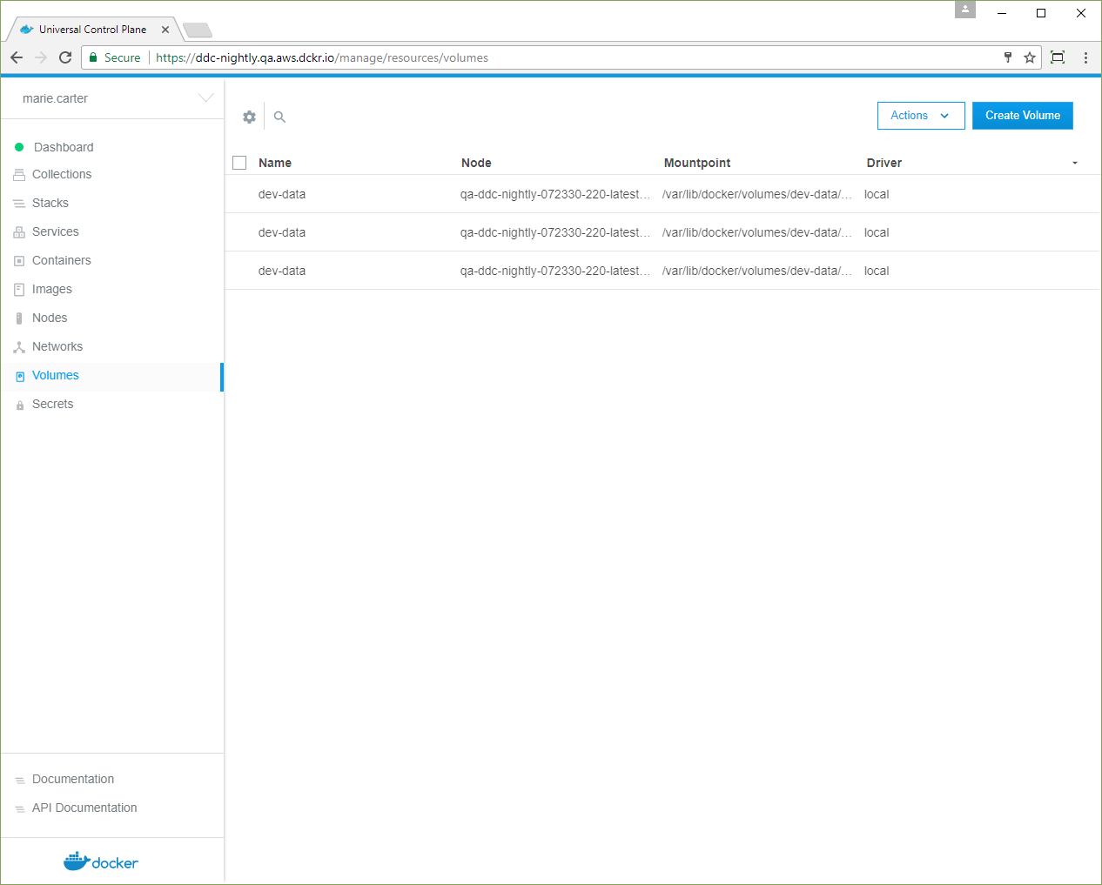Bookmark this page with star icon
1102x885 pixels.
[1030, 57]
